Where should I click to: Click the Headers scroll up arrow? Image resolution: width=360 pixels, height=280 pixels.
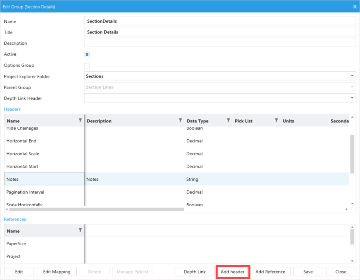click(x=352, y=117)
